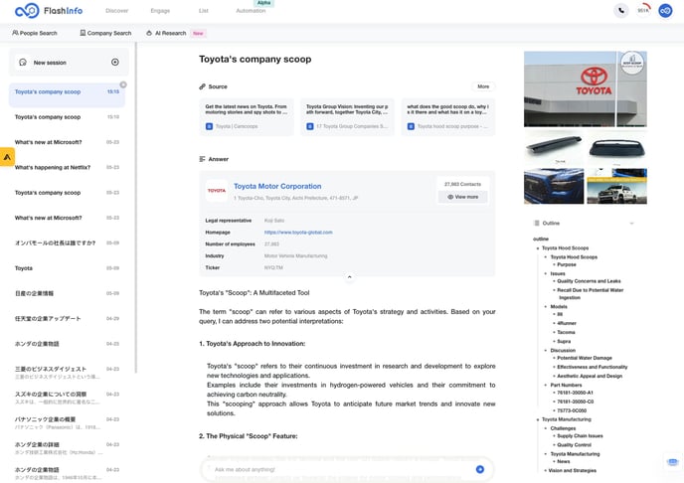Click the Source link icon
Viewport: 684px width, 483px height.
[x=202, y=86]
